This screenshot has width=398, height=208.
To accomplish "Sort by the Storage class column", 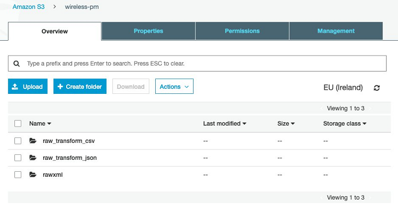I will pyautogui.click(x=345, y=124).
